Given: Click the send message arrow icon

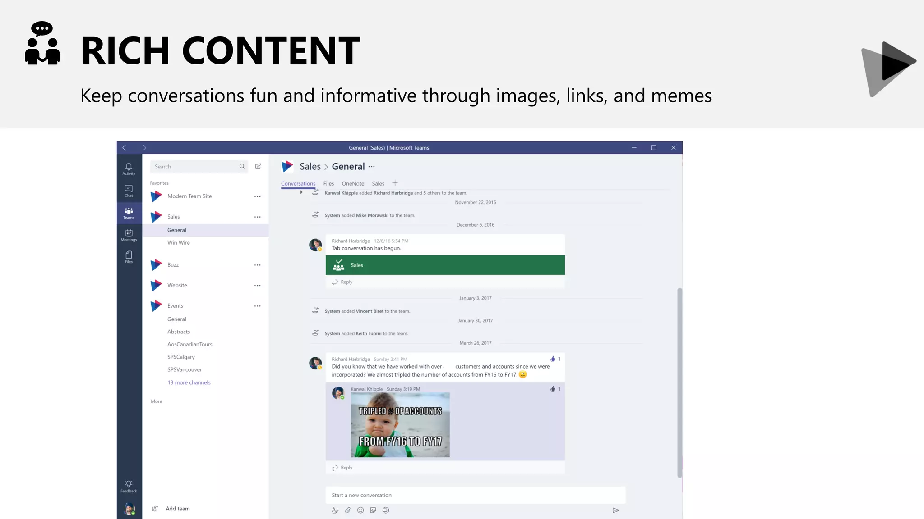Looking at the screenshot, I should [x=616, y=510].
